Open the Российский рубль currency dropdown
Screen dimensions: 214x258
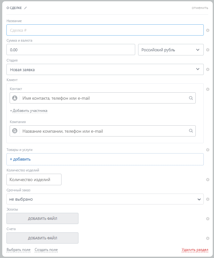[171, 50]
